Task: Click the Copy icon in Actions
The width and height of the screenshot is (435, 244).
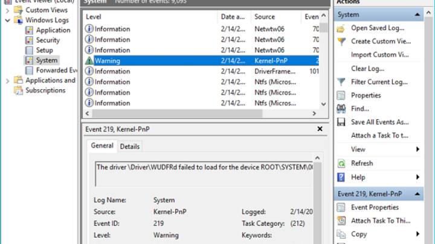Action: (x=341, y=234)
